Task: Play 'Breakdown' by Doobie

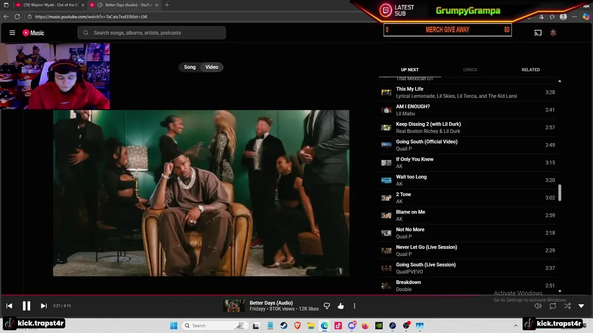Action: (x=468, y=286)
